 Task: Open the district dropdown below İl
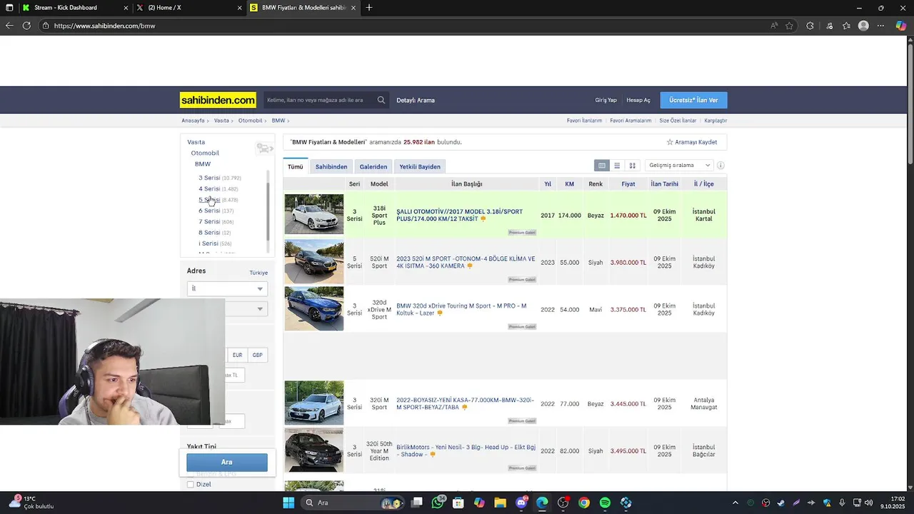(246, 308)
